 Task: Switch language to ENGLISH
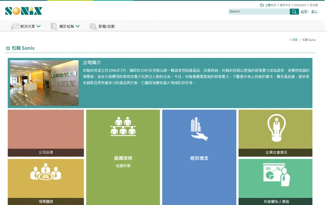coord(300,5)
